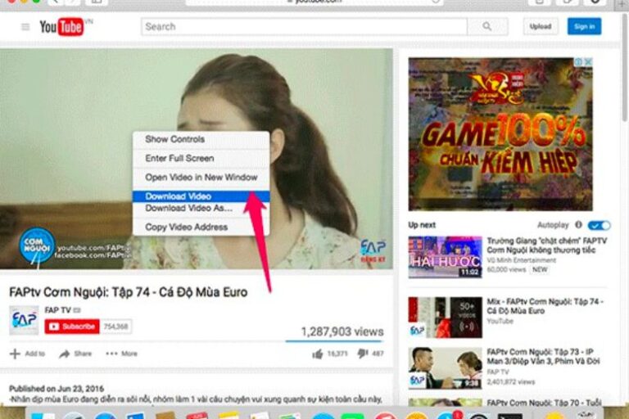Click the NEW badge on Trường Giang video

(x=540, y=270)
